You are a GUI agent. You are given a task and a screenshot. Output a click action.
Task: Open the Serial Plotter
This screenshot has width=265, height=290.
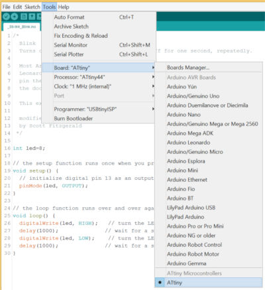coord(99,54)
